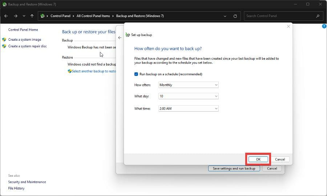Open the How often dropdown

coord(189,85)
